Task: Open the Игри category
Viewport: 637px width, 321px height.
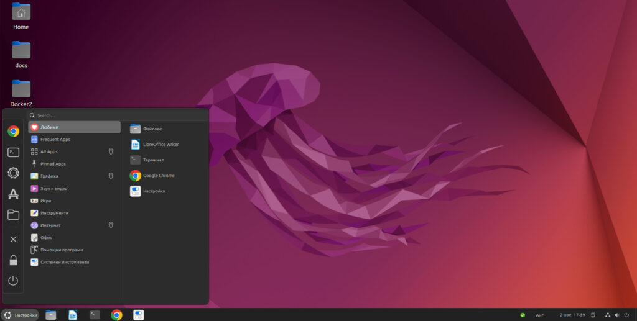Action: [x=75, y=201]
